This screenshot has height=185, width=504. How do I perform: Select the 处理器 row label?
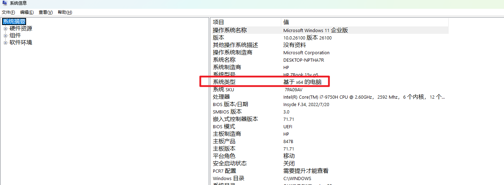click(221, 97)
